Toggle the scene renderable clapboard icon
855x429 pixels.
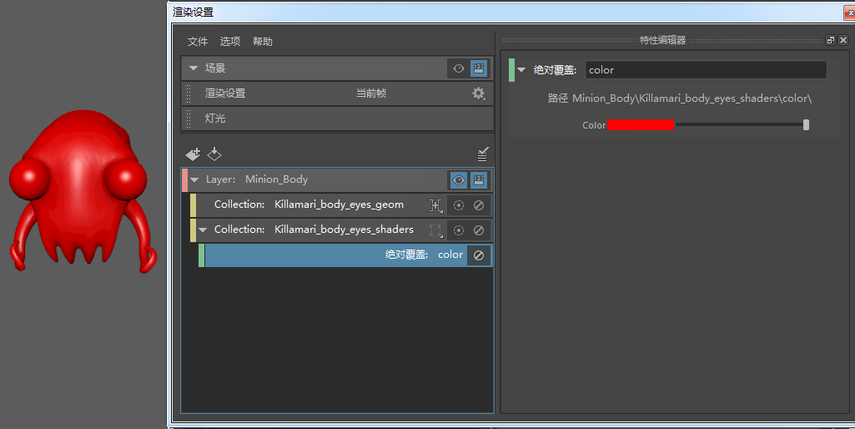(x=479, y=68)
